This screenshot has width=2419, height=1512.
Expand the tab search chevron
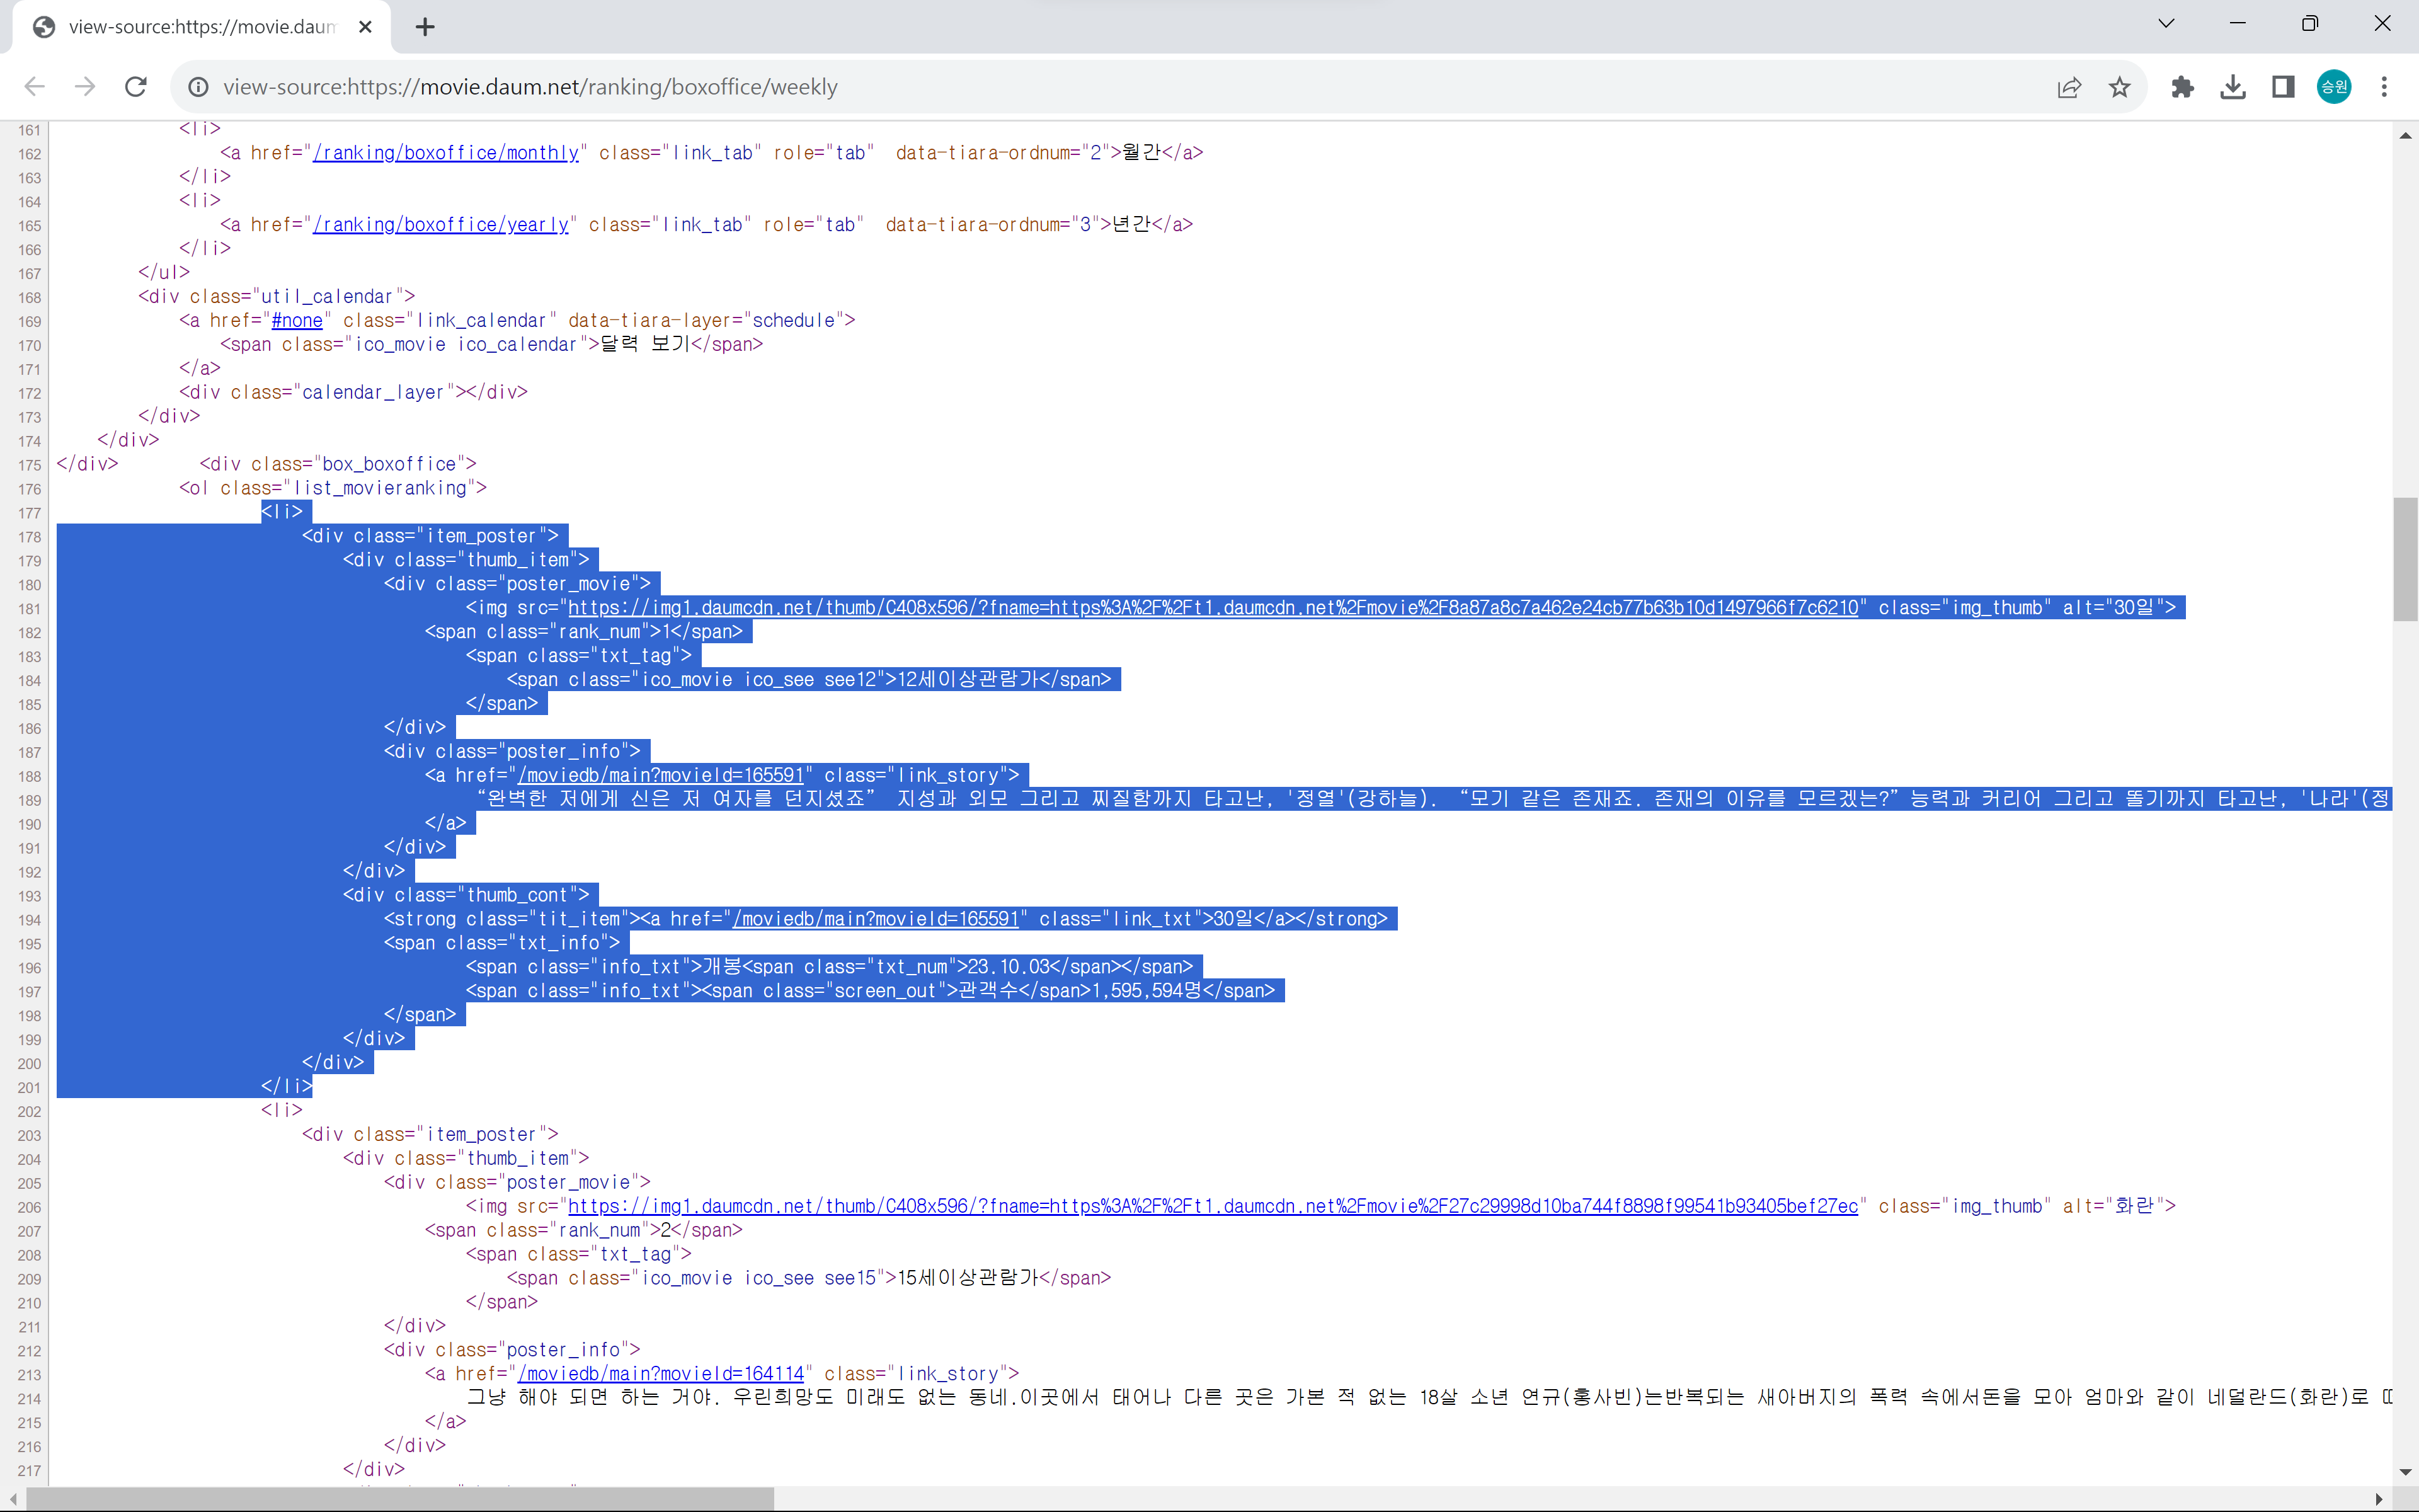2166,24
